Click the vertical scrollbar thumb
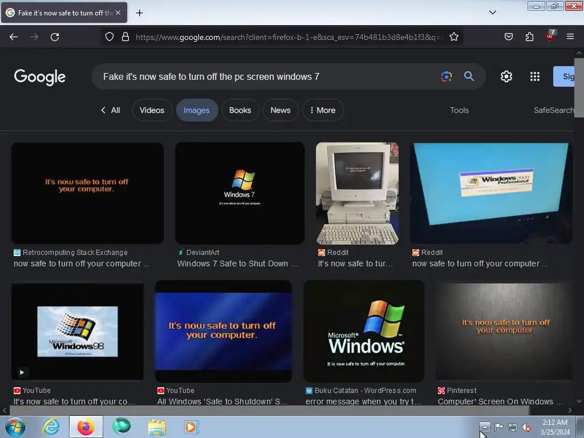Image resolution: width=584 pixels, height=438 pixels. pyautogui.click(x=579, y=87)
